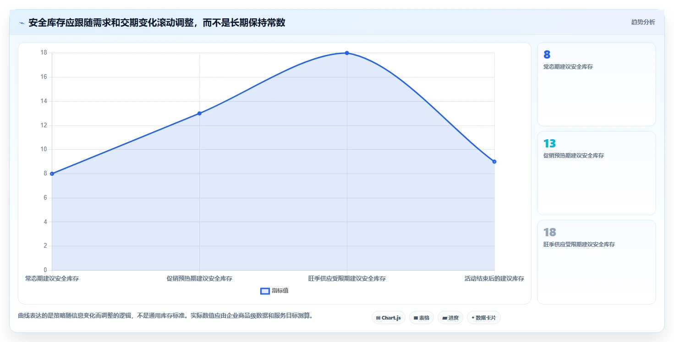The image size is (674, 342).
Task: Click the 数据卡片 chip
Action: click(483, 318)
